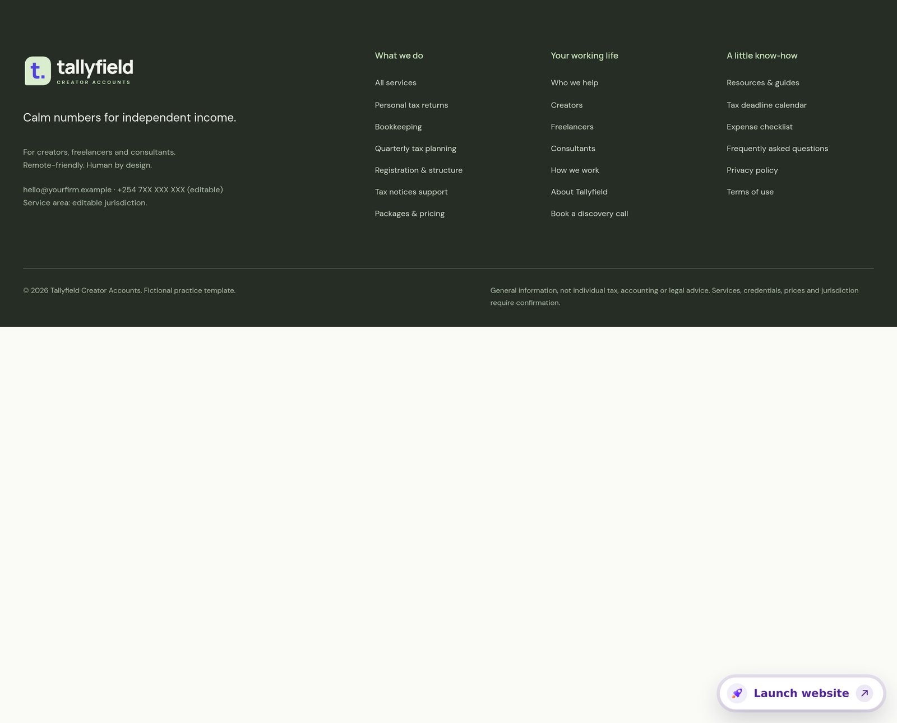Go to Frequently asked questions
Image resolution: width=897 pixels, height=723 pixels.
click(x=778, y=149)
